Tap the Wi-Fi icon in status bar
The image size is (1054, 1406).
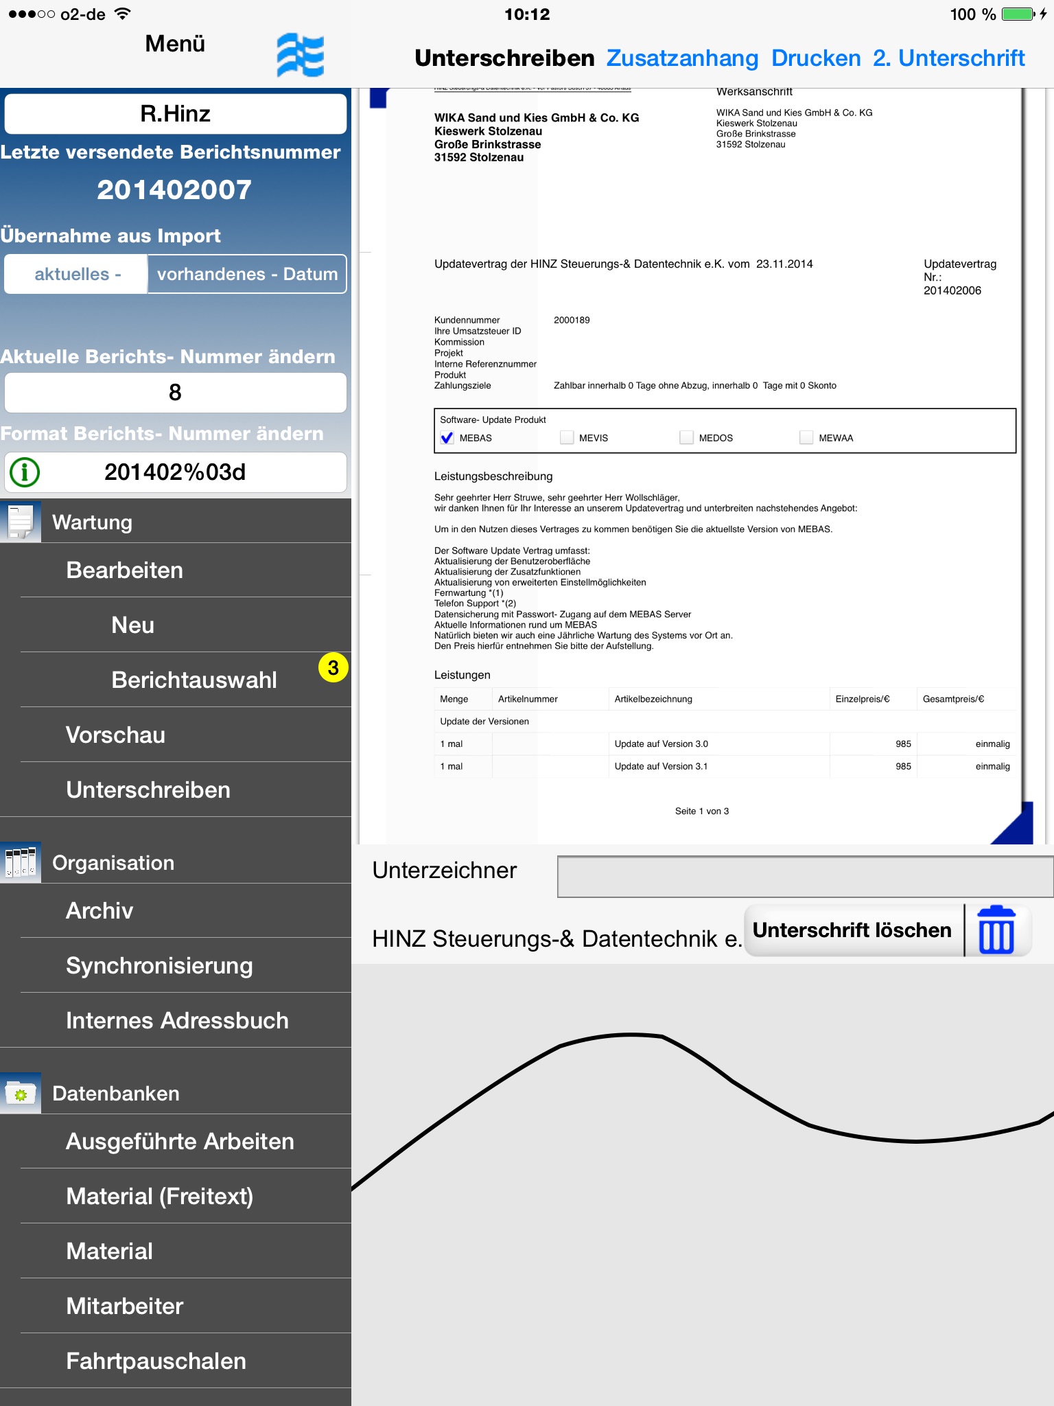tap(122, 14)
